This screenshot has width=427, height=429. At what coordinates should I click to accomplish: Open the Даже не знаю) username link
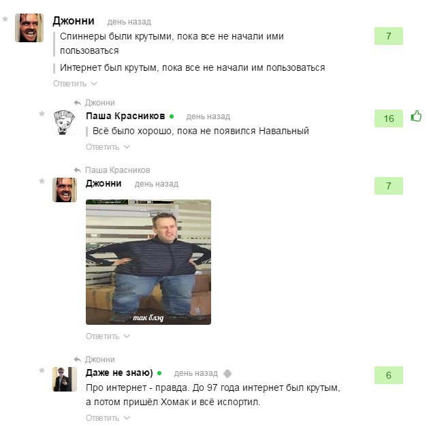point(119,372)
